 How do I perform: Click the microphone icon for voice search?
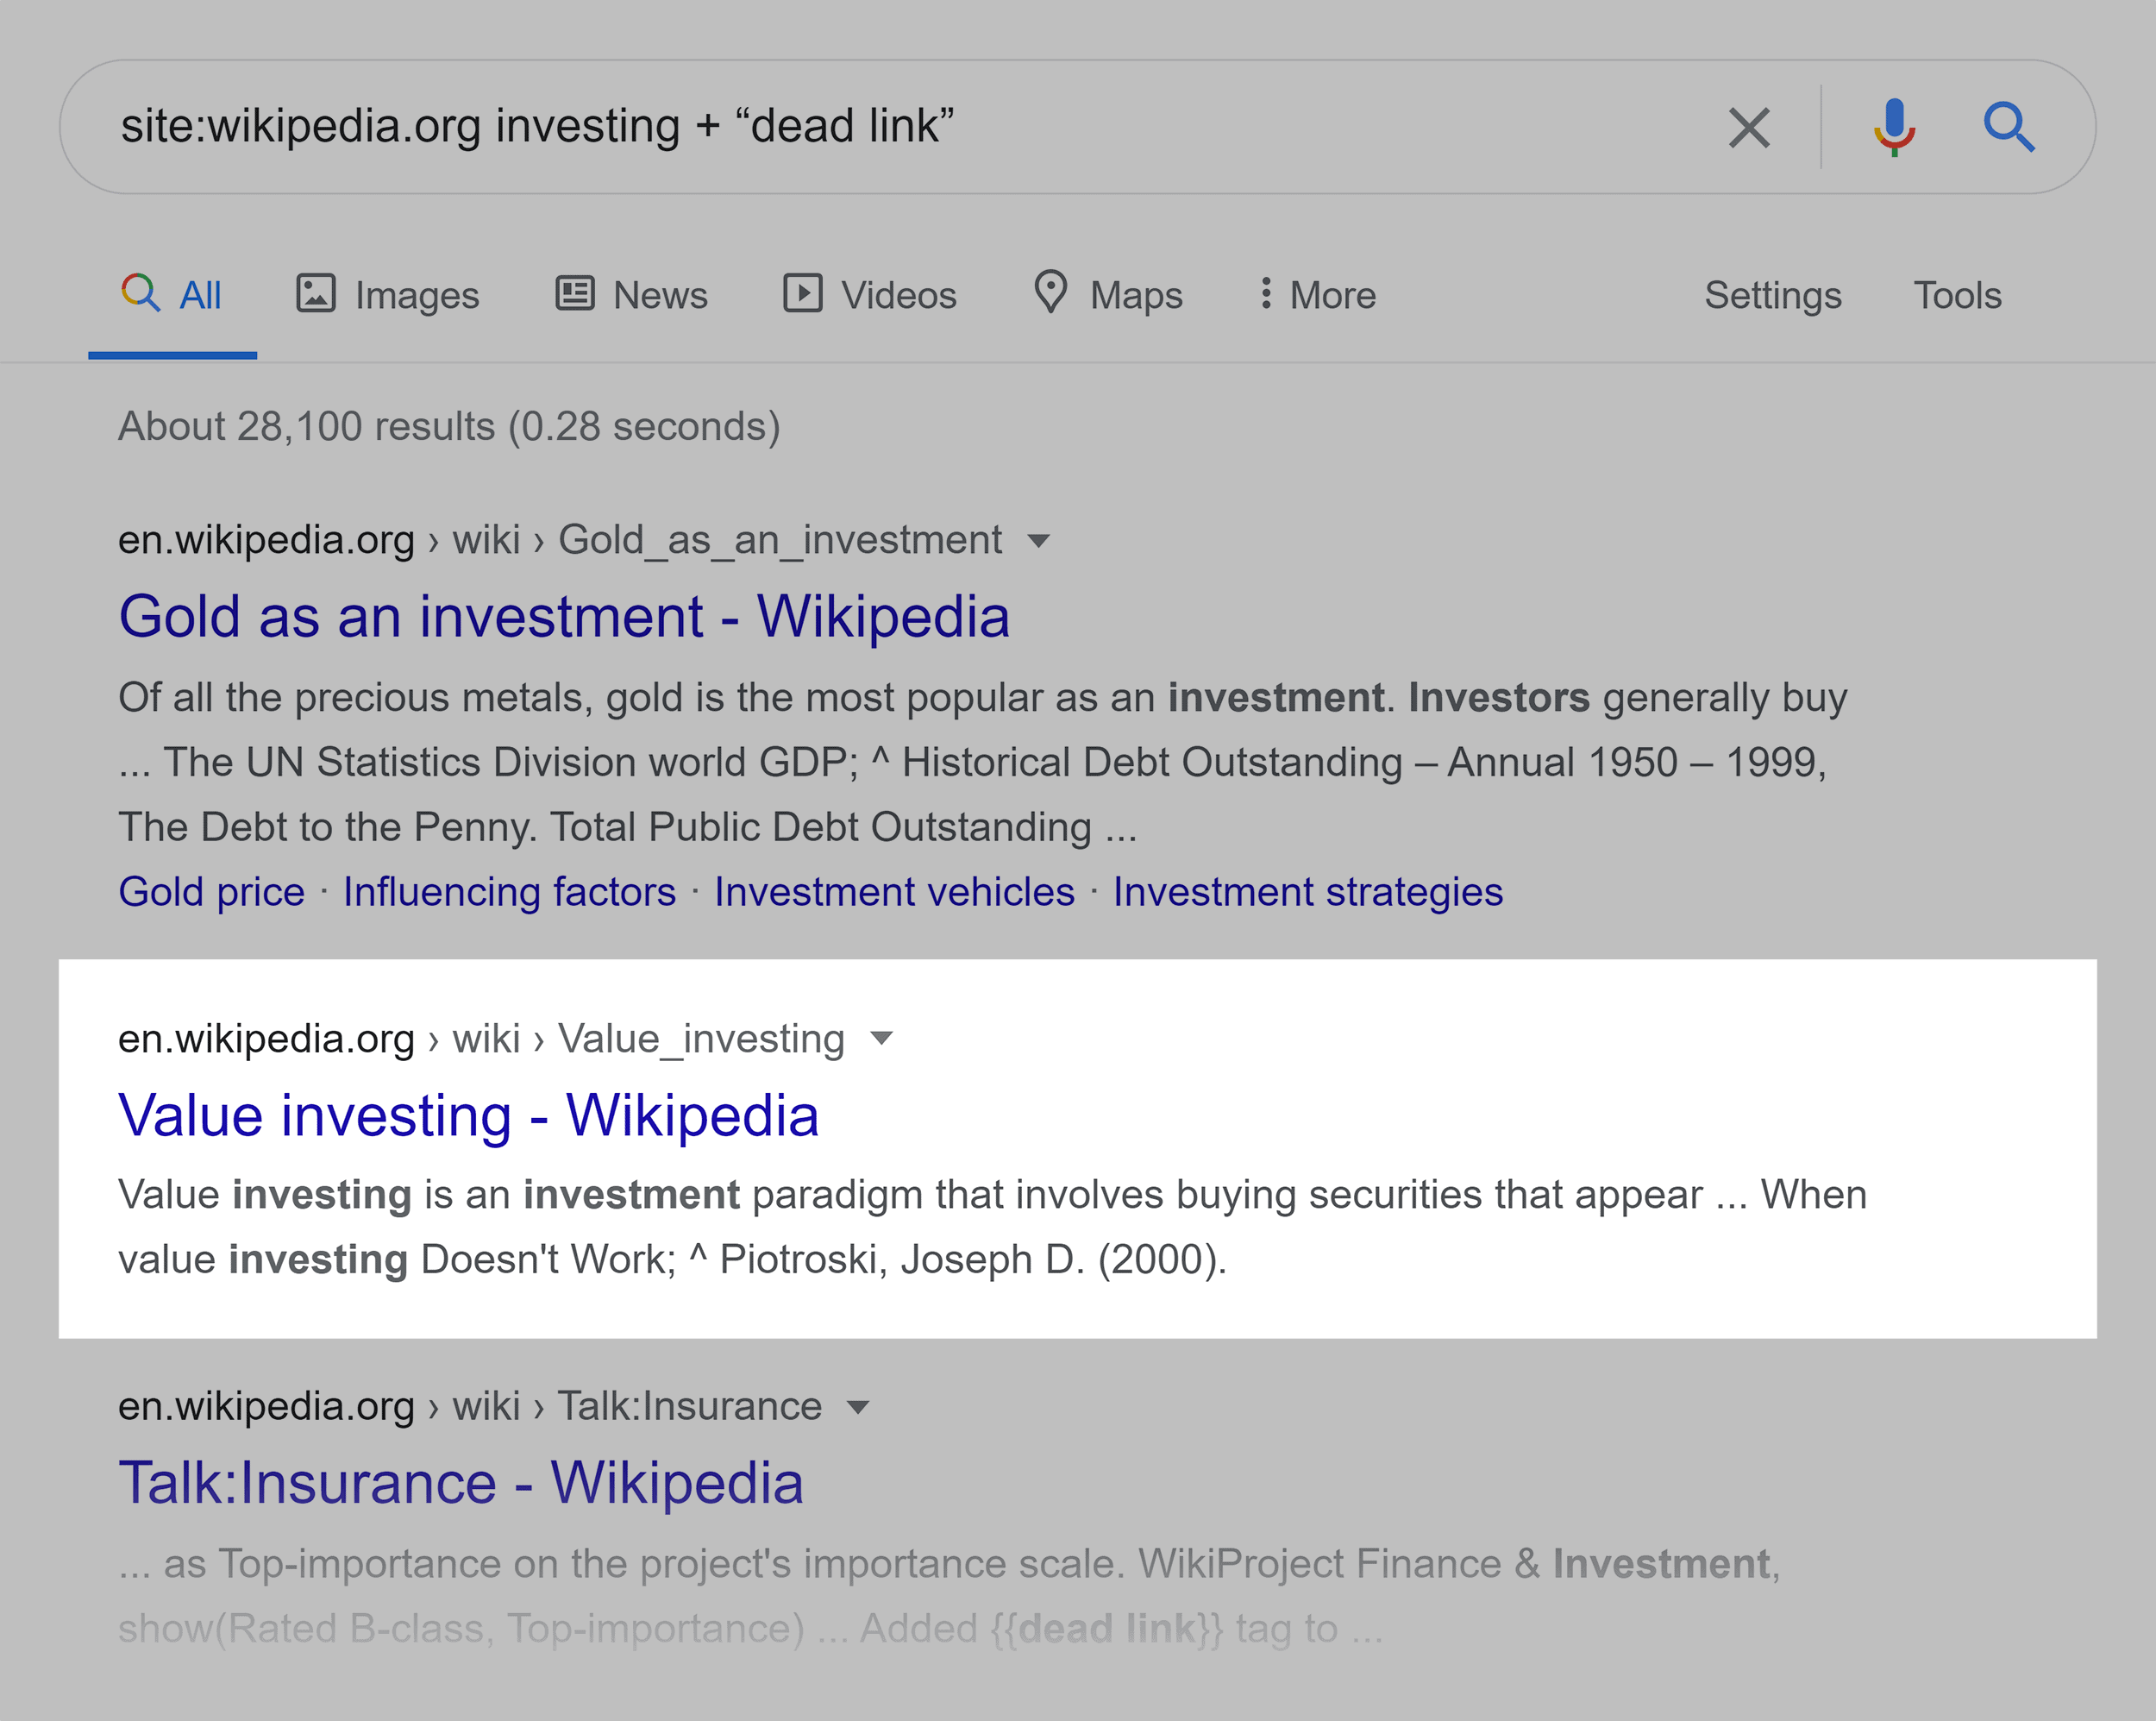tap(1892, 127)
